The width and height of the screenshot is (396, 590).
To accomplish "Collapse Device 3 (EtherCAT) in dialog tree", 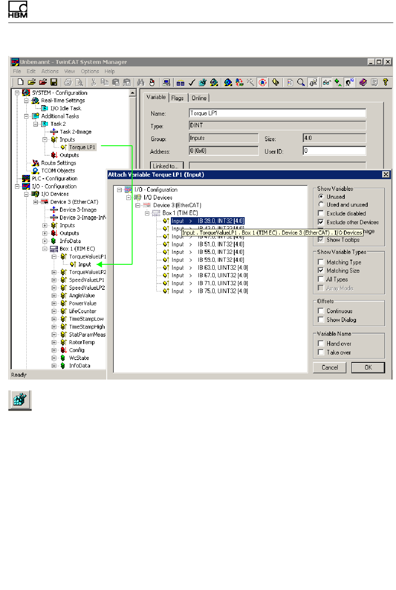I will click(138, 205).
